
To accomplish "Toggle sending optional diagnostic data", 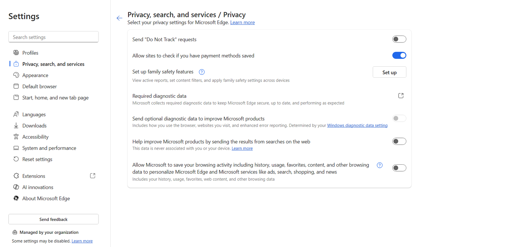I will 399,118.
